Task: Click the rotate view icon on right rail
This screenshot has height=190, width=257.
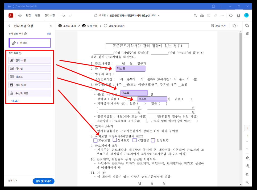Action: coord(247,158)
